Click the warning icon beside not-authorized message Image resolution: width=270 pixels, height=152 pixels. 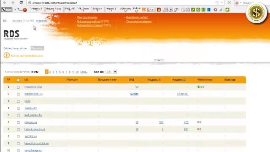point(7,55)
